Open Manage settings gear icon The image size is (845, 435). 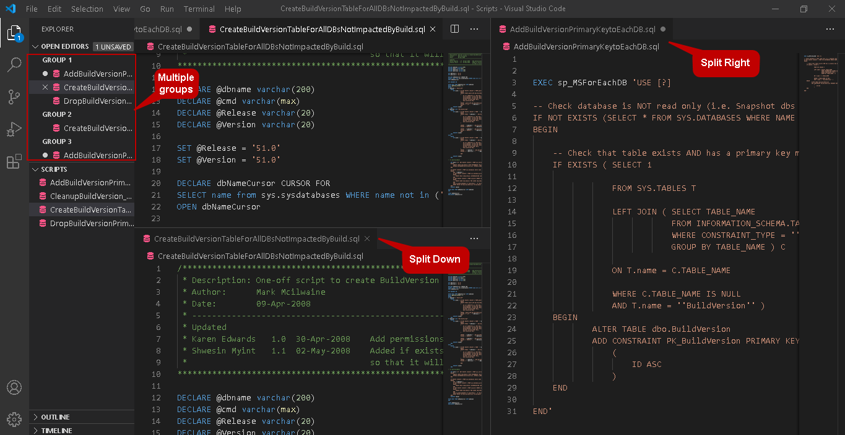click(x=14, y=420)
